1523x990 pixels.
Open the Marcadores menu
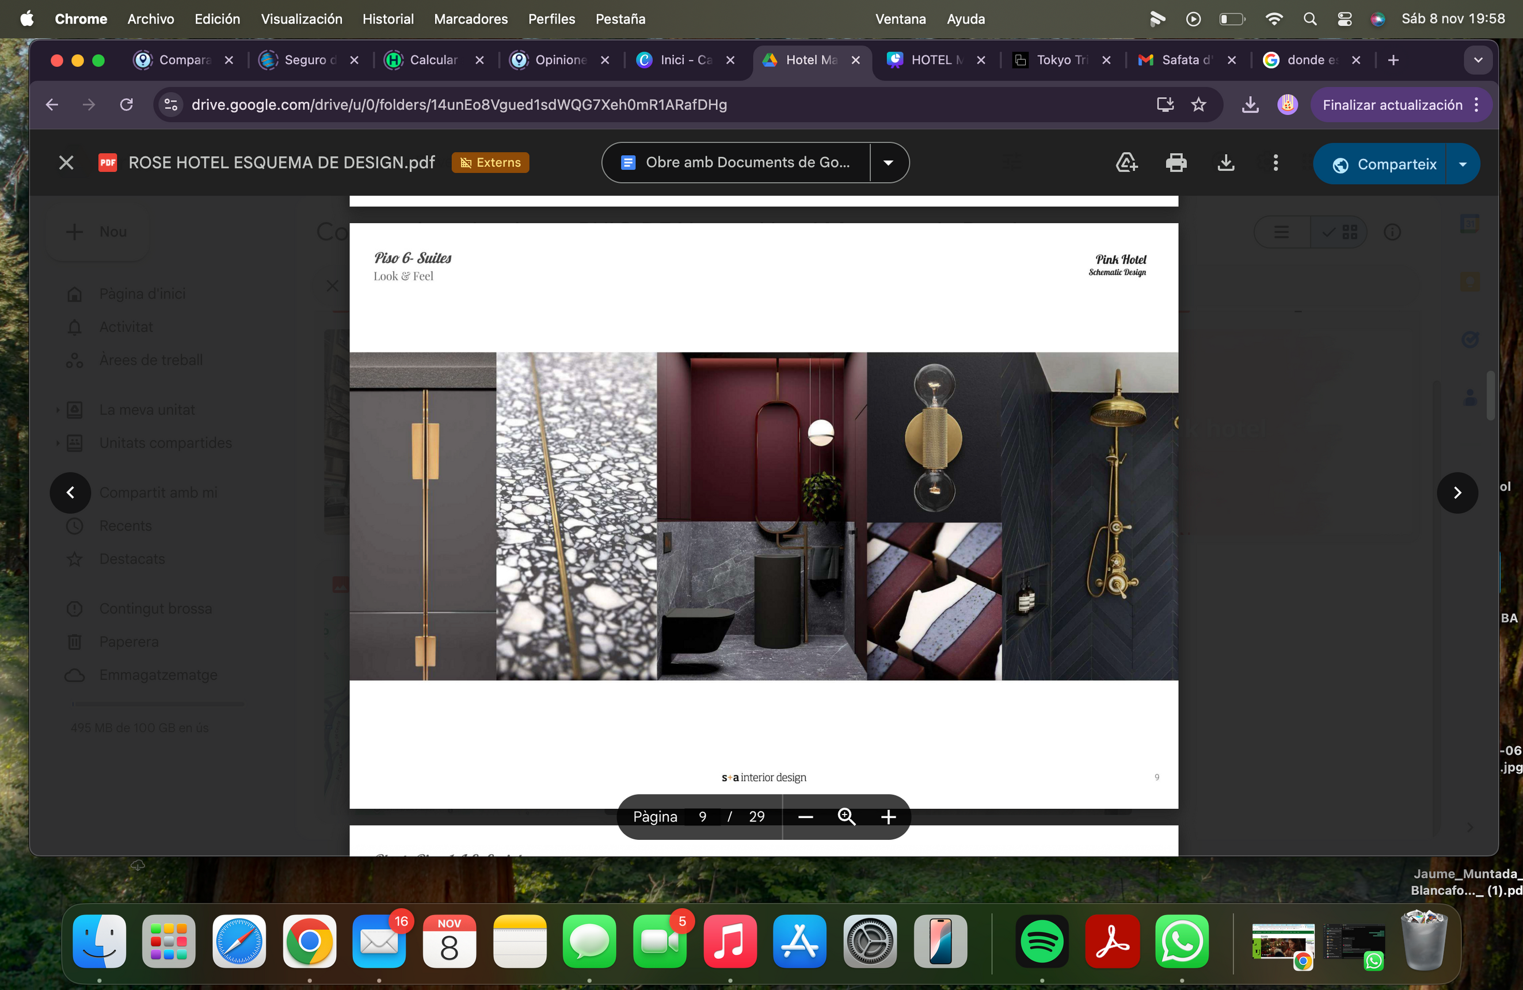click(x=470, y=19)
